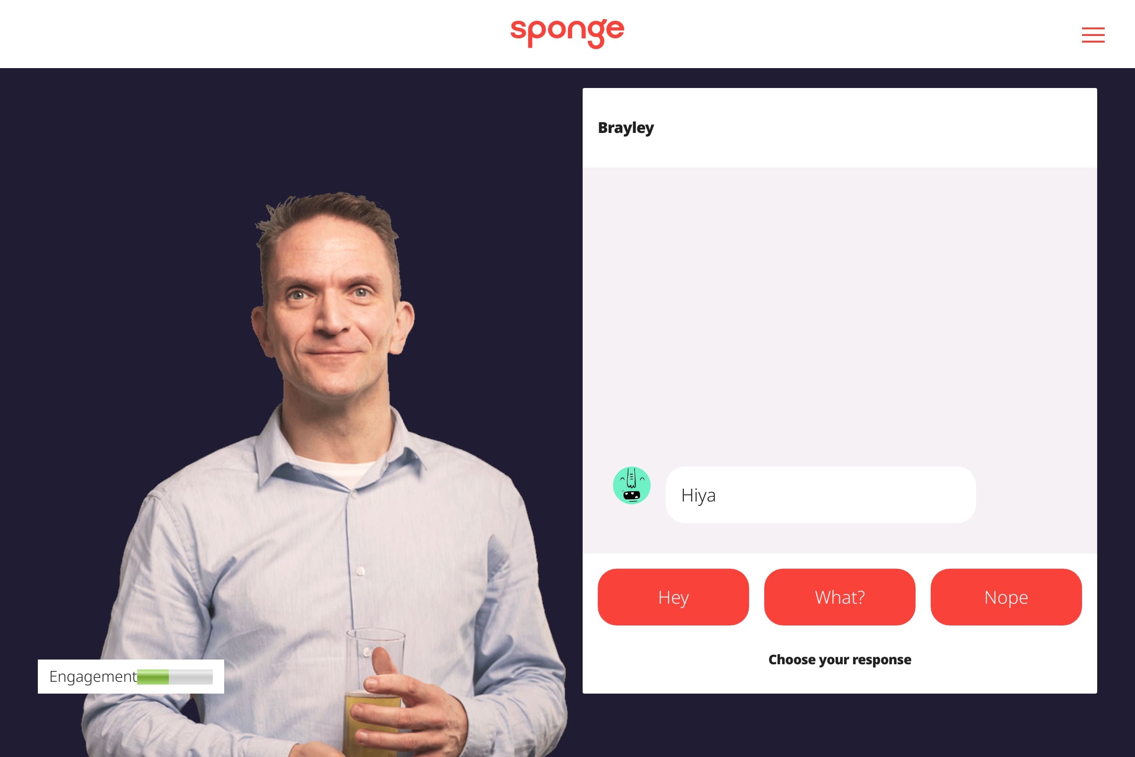Click the Sponge logo at top center
The height and width of the screenshot is (757, 1135).
pos(567,34)
